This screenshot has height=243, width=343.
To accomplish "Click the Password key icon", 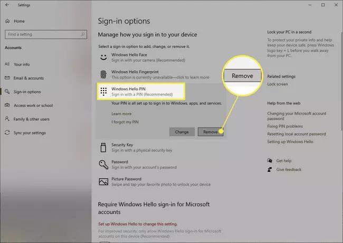I will pos(103,164).
